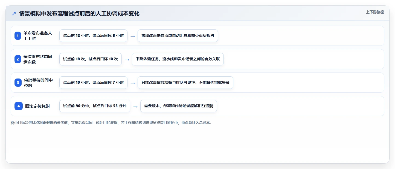
Task: Click the step 4 number badge
Action: tap(19, 106)
